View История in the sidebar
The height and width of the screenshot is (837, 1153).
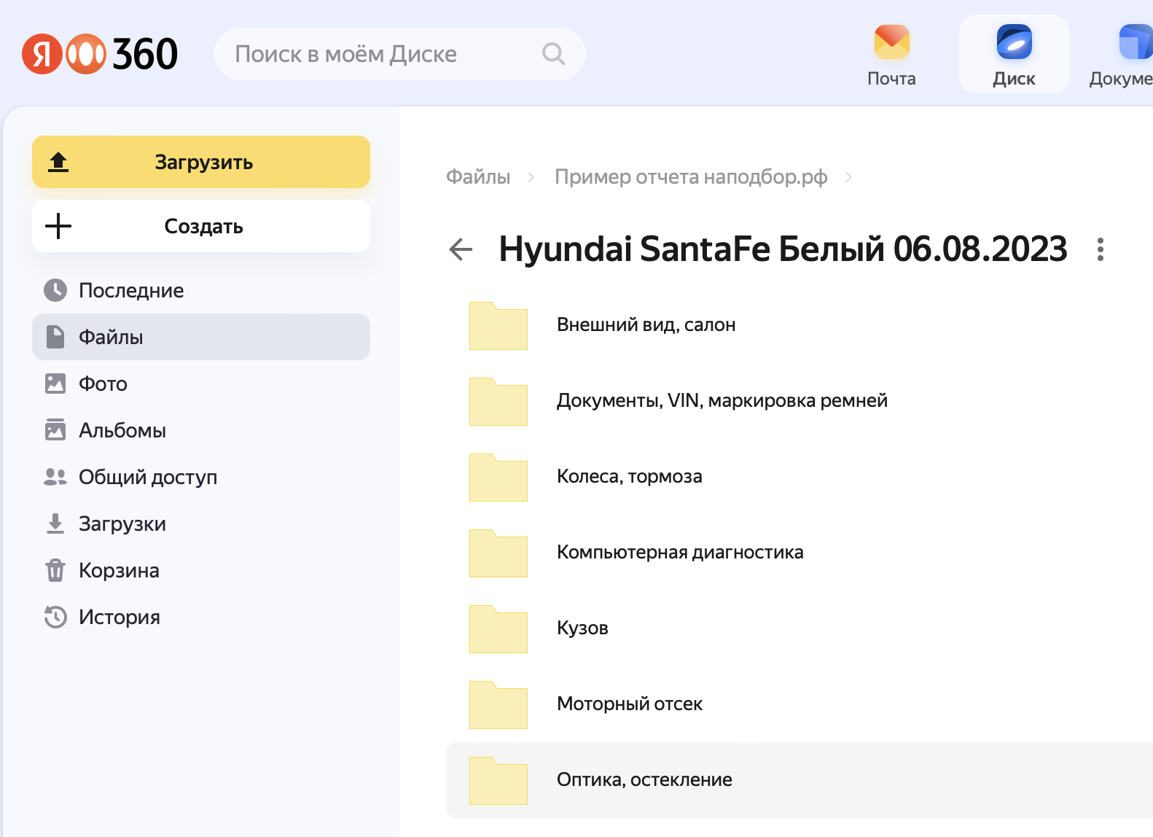point(119,617)
